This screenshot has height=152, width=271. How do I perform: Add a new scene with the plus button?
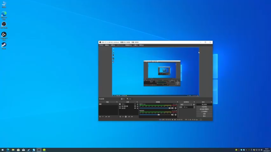pyautogui.click(x=100, y=117)
